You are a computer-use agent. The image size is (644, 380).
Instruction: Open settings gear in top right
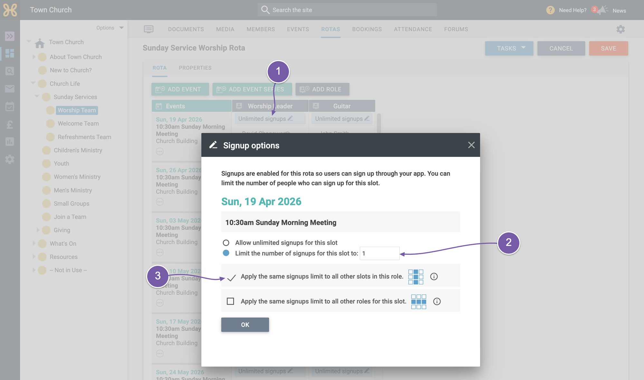click(x=620, y=29)
